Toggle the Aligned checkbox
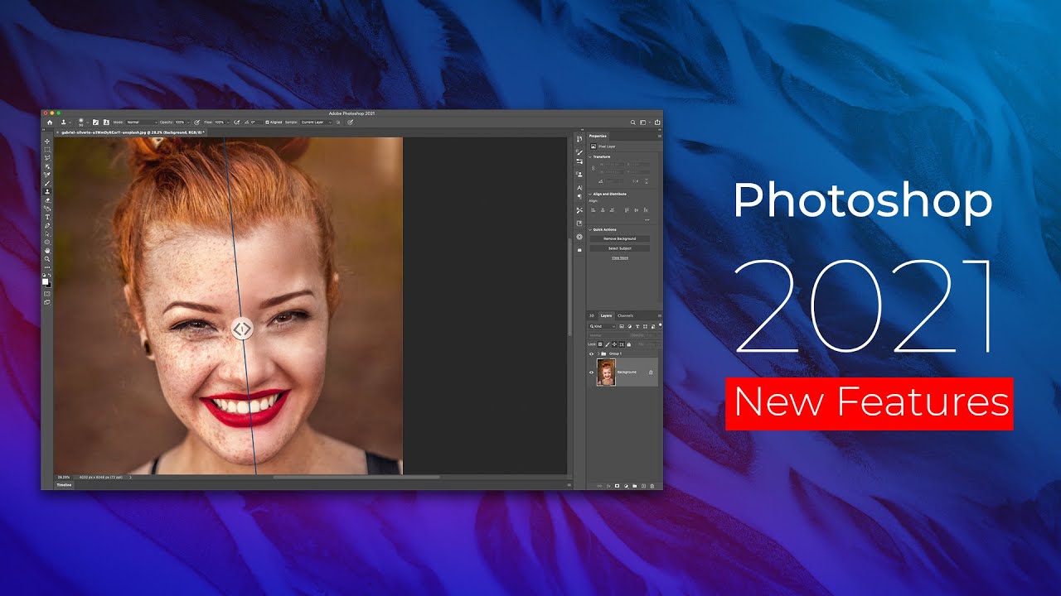Image resolution: width=1061 pixels, height=596 pixels. 267,123
